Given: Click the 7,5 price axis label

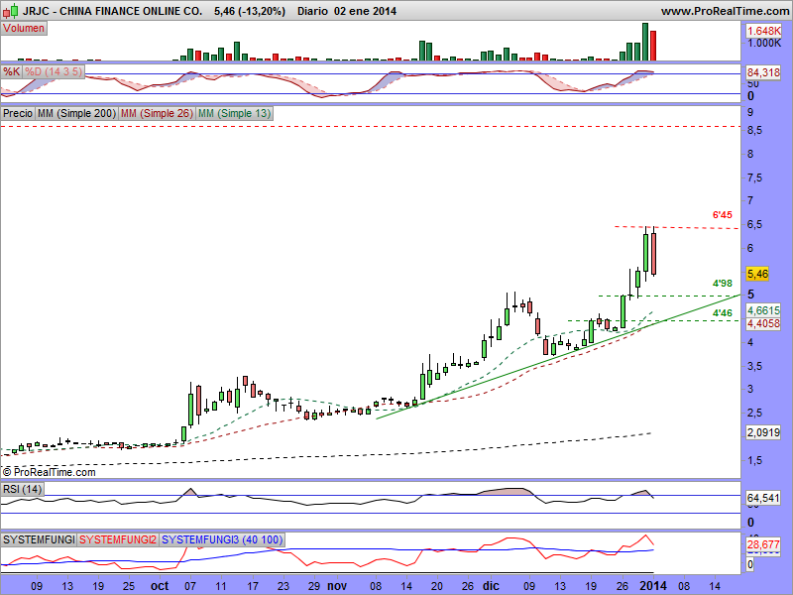Looking at the screenshot, I should 755,178.
